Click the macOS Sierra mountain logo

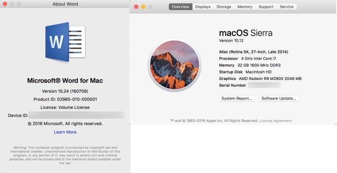tap(174, 65)
